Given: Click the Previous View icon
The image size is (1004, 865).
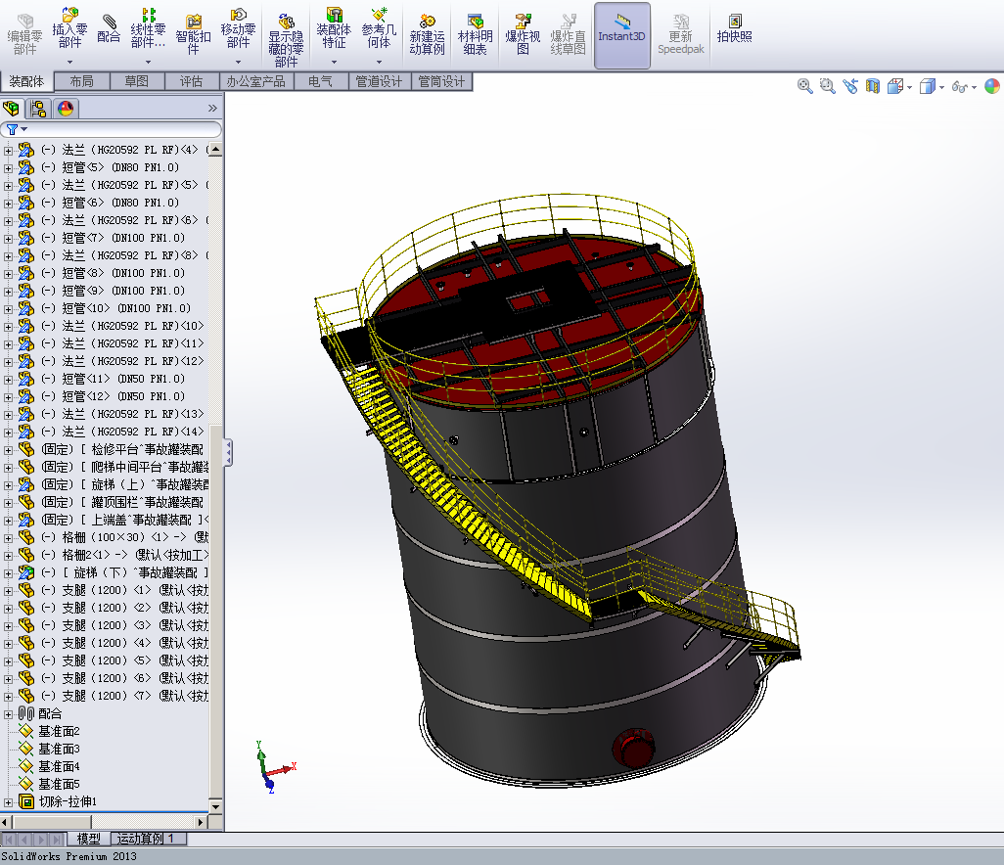Looking at the screenshot, I should (x=850, y=86).
